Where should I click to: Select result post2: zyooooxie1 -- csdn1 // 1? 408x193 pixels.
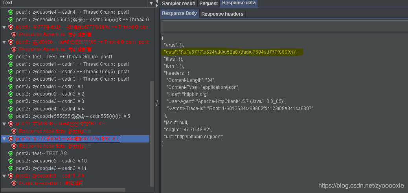tap(50, 87)
